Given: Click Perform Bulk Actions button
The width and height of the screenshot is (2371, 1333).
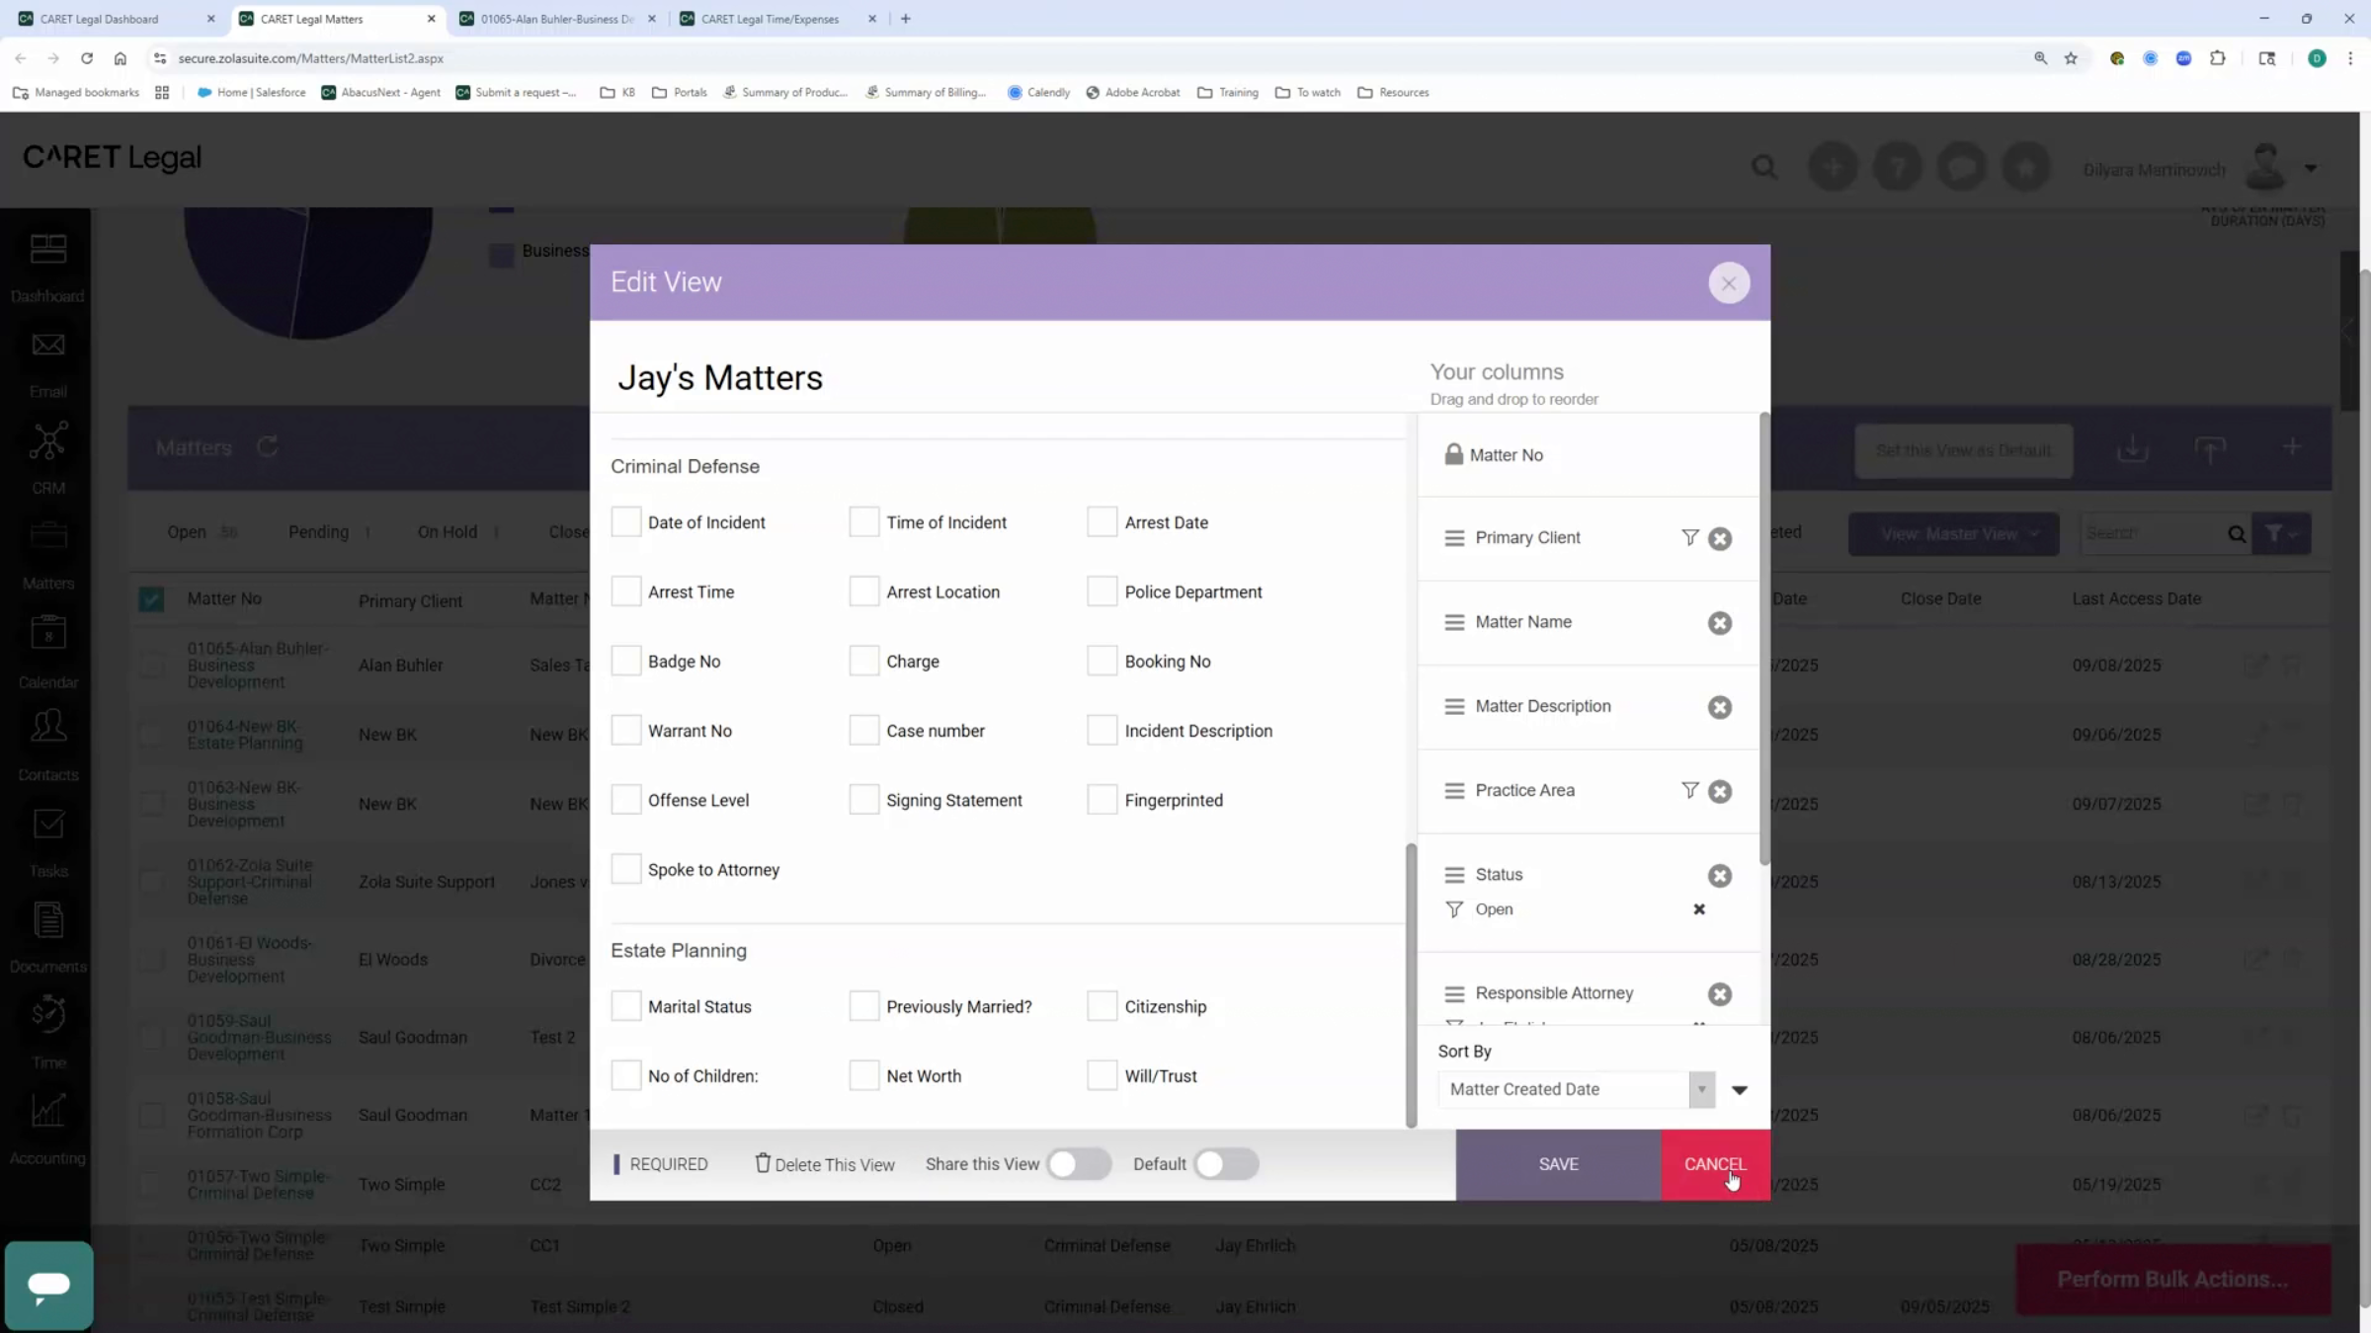Looking at the screenshot, I should [2172, 1279].
